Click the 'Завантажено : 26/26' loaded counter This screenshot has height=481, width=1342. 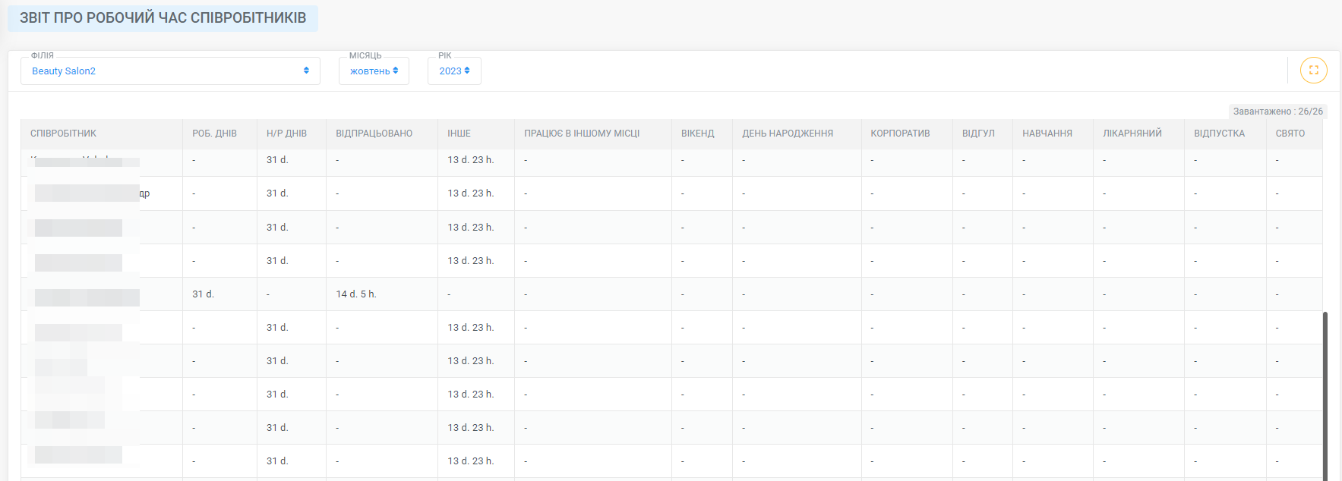point(1277,112)
